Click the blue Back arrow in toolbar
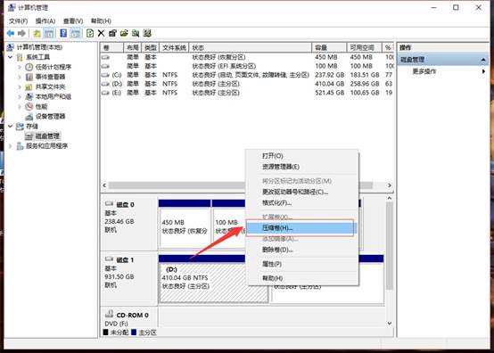 [11, 33]
